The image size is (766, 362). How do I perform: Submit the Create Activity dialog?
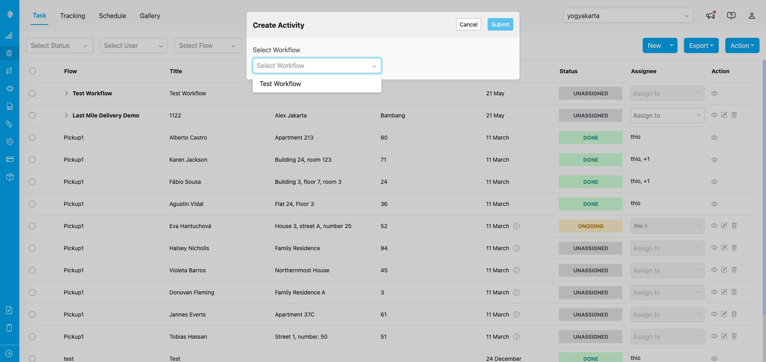coord(500,25)
